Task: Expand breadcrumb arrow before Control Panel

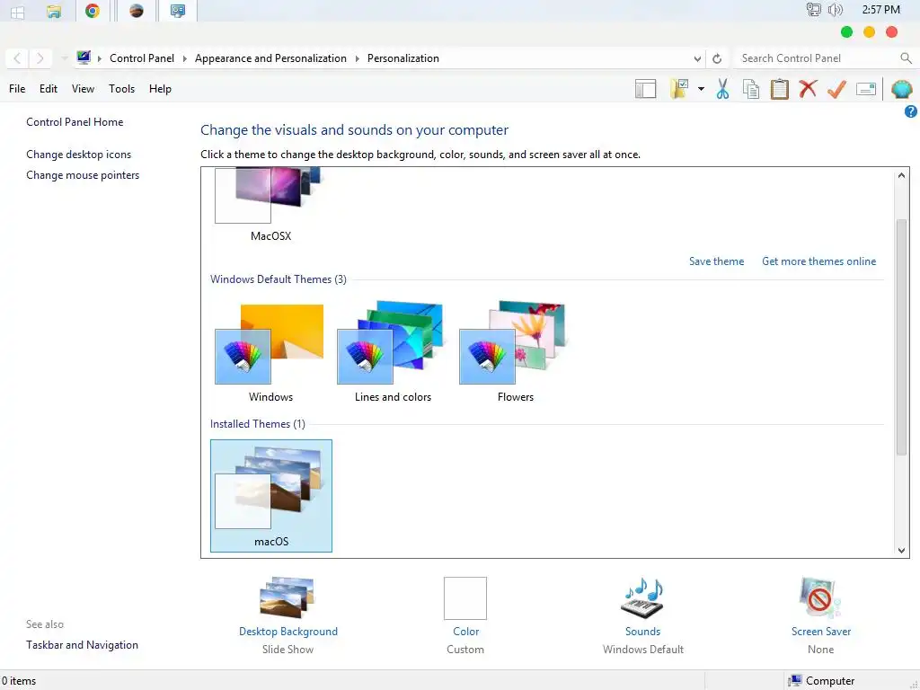Action: [x=99, y=58]
